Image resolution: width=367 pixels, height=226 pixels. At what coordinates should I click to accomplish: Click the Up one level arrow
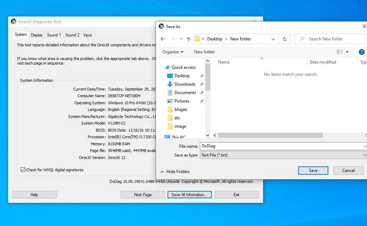(x=189, y=39)
